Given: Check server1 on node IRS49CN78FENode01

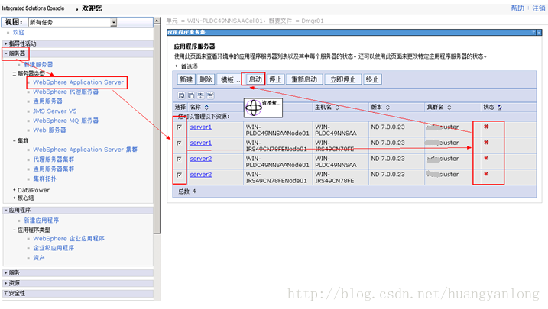Looking at the screenshot, I should point(180,143).
